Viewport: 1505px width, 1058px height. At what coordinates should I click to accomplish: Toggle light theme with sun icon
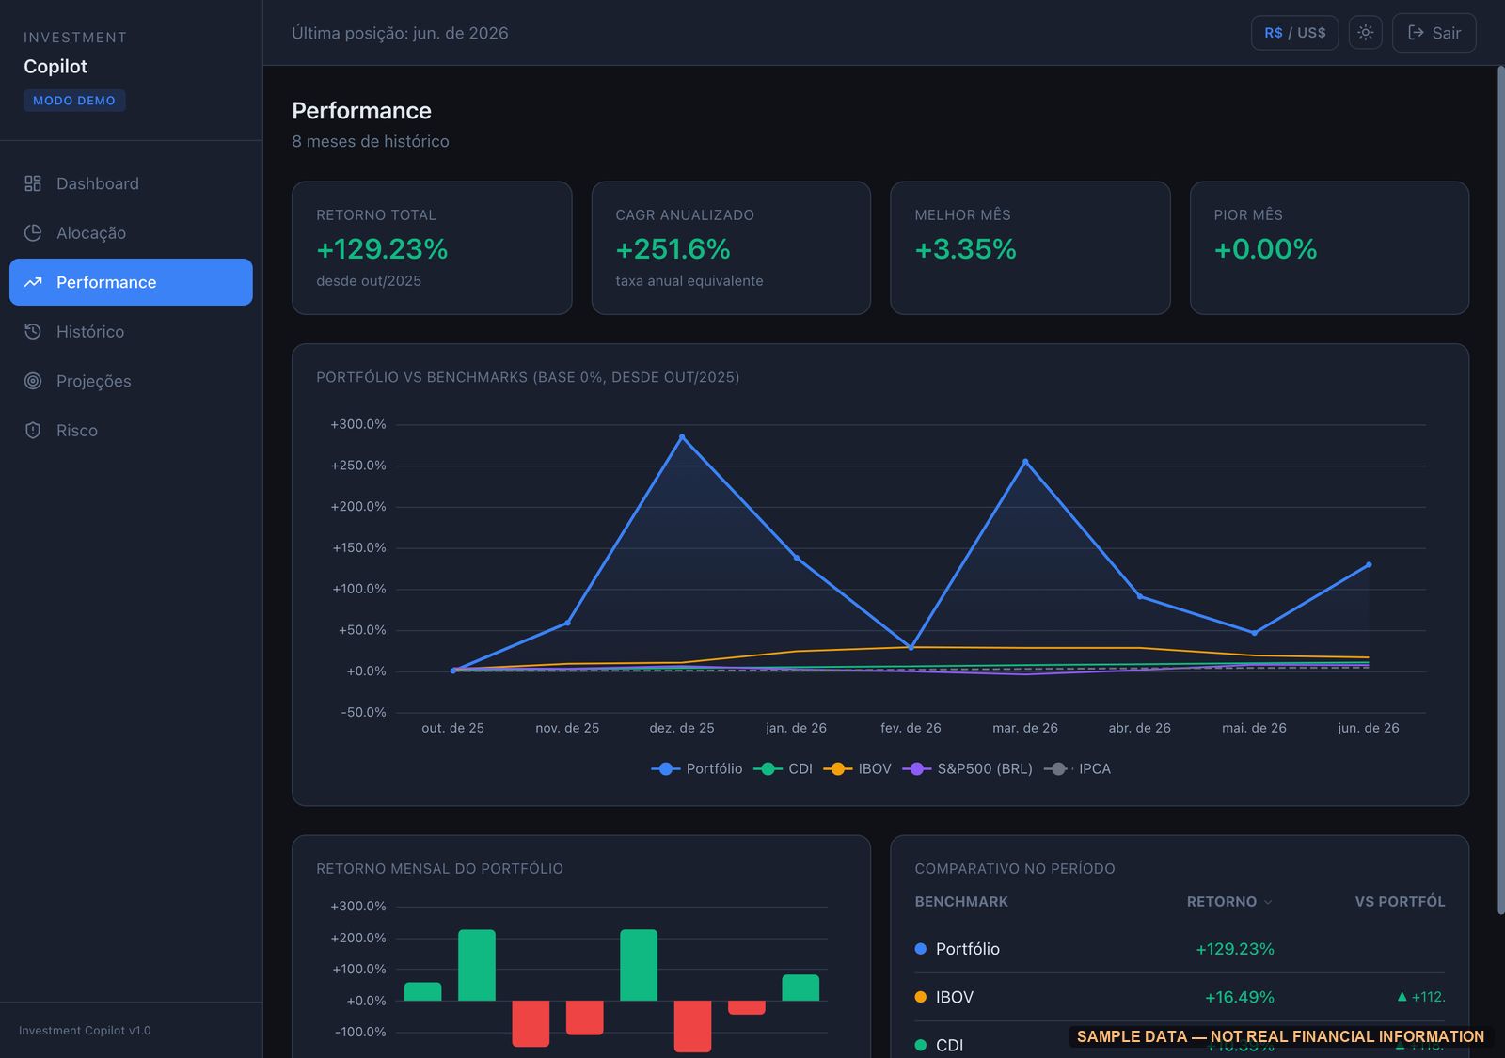click(x=1366, y=33)
